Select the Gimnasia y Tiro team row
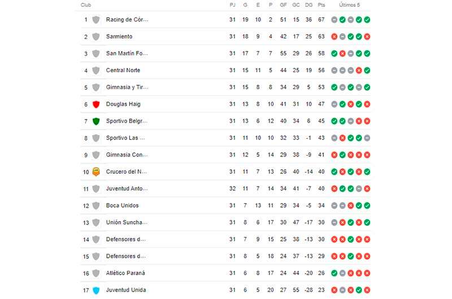The width and height of the screenshot is (452, 299). coord(225,87)
